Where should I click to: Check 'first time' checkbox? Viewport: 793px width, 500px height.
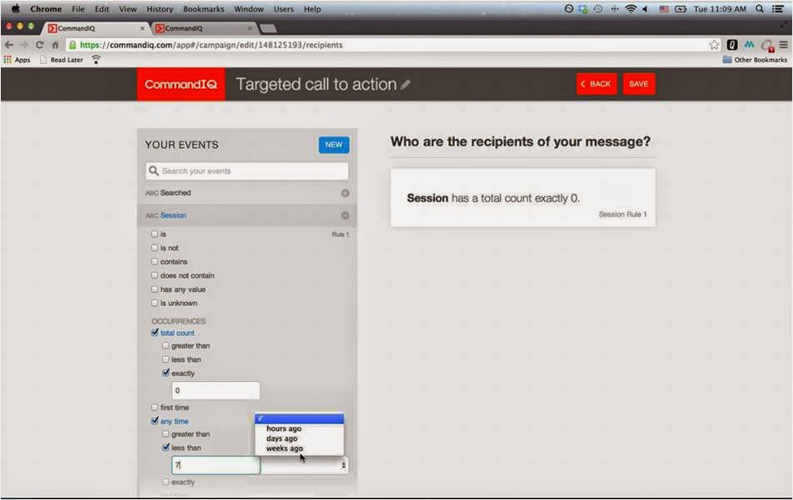(x=154, y=407)
